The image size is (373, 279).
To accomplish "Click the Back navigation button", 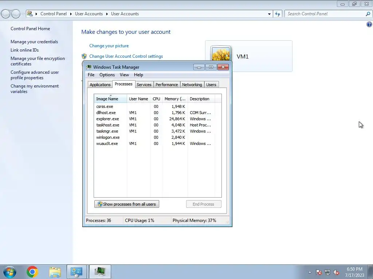I will coord(6,14).
